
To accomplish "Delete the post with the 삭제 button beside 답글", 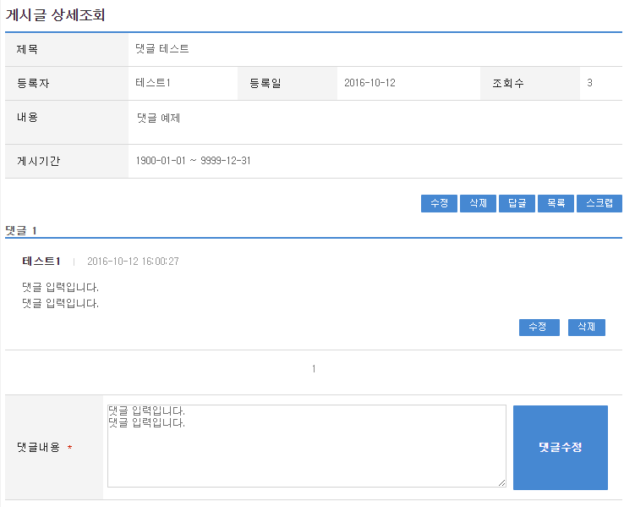I will tap(478, 203).
